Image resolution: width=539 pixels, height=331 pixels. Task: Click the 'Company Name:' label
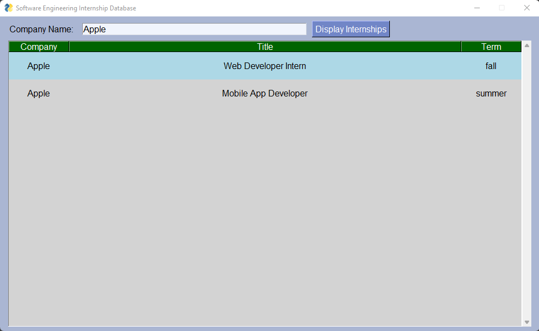coord(41,30)
